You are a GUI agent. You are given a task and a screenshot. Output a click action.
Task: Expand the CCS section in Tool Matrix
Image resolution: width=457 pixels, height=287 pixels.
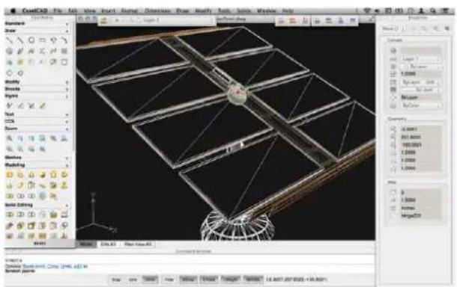(x=67, y=121)
